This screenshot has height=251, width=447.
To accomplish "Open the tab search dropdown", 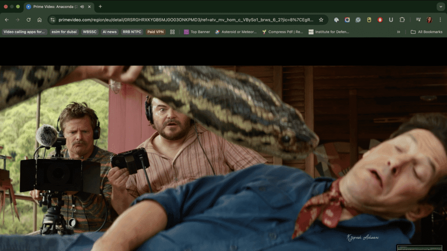I will [441, 7].
